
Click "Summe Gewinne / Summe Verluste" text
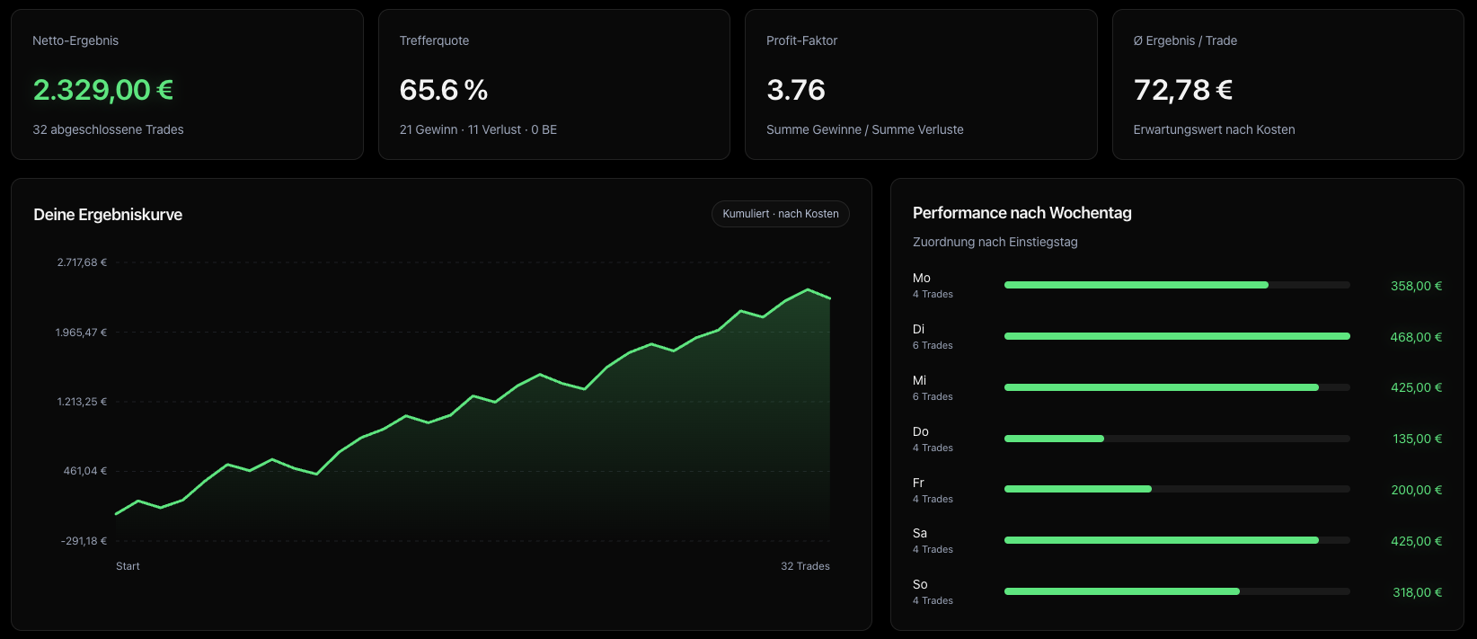click(865, 129)
